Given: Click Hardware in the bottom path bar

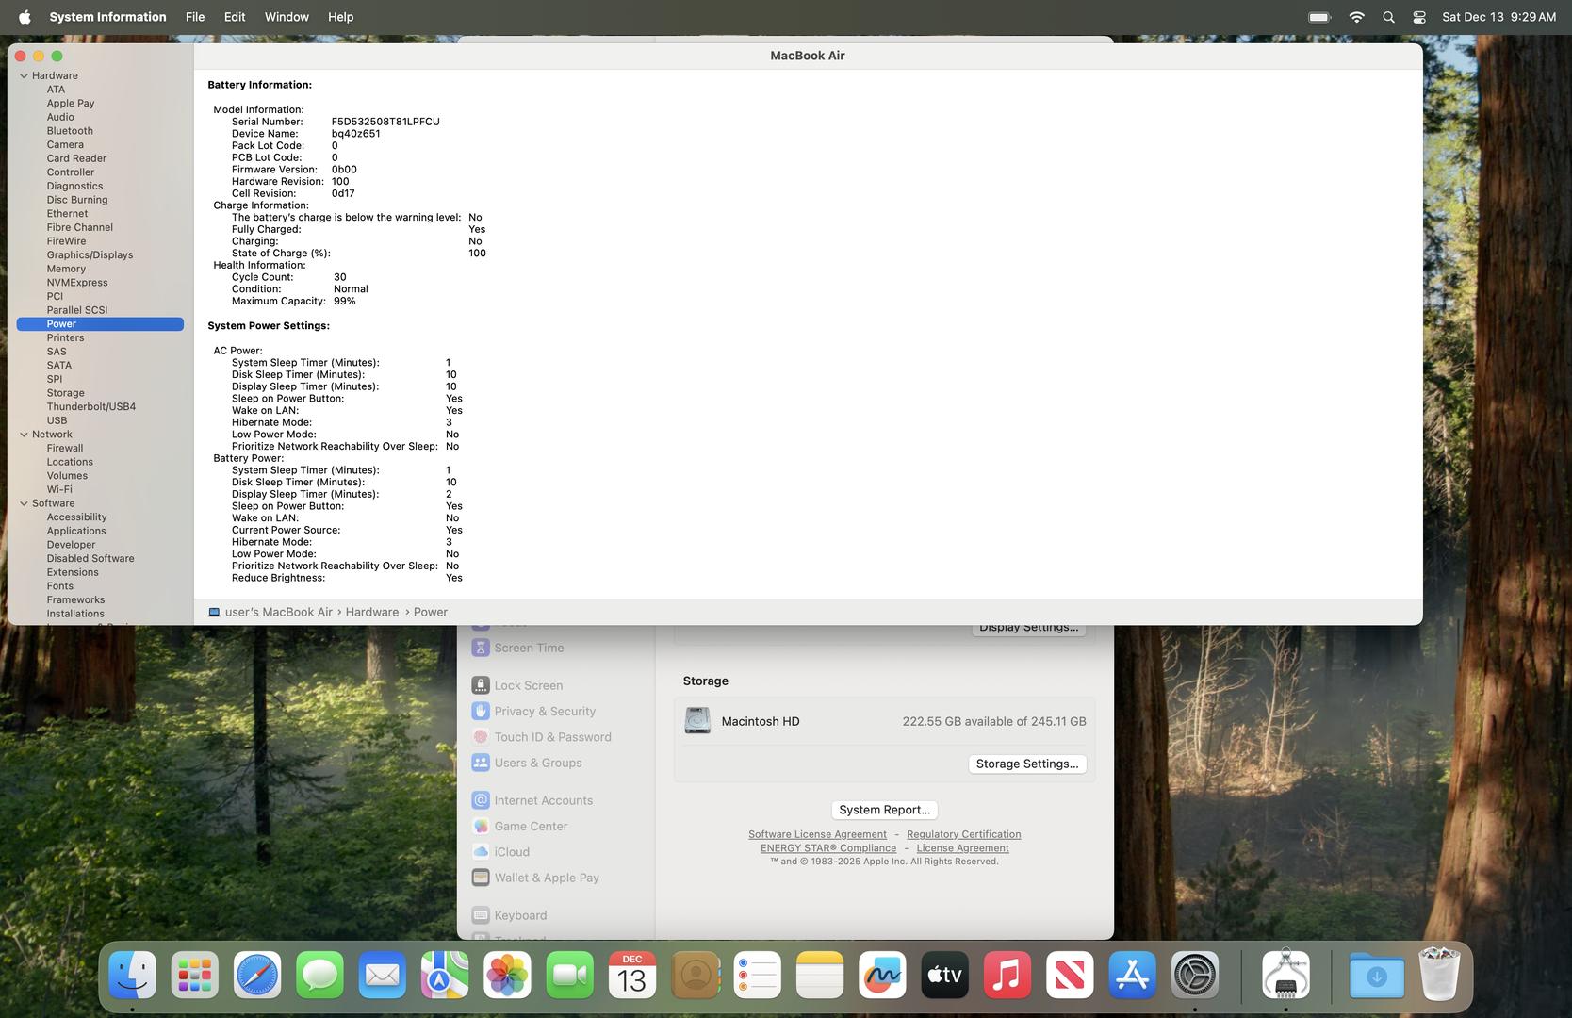Looking at the screenshot, I should (x=371, y=612).
